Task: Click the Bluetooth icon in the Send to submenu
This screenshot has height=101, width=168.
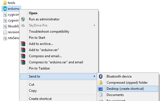Action: click(101, 76)
